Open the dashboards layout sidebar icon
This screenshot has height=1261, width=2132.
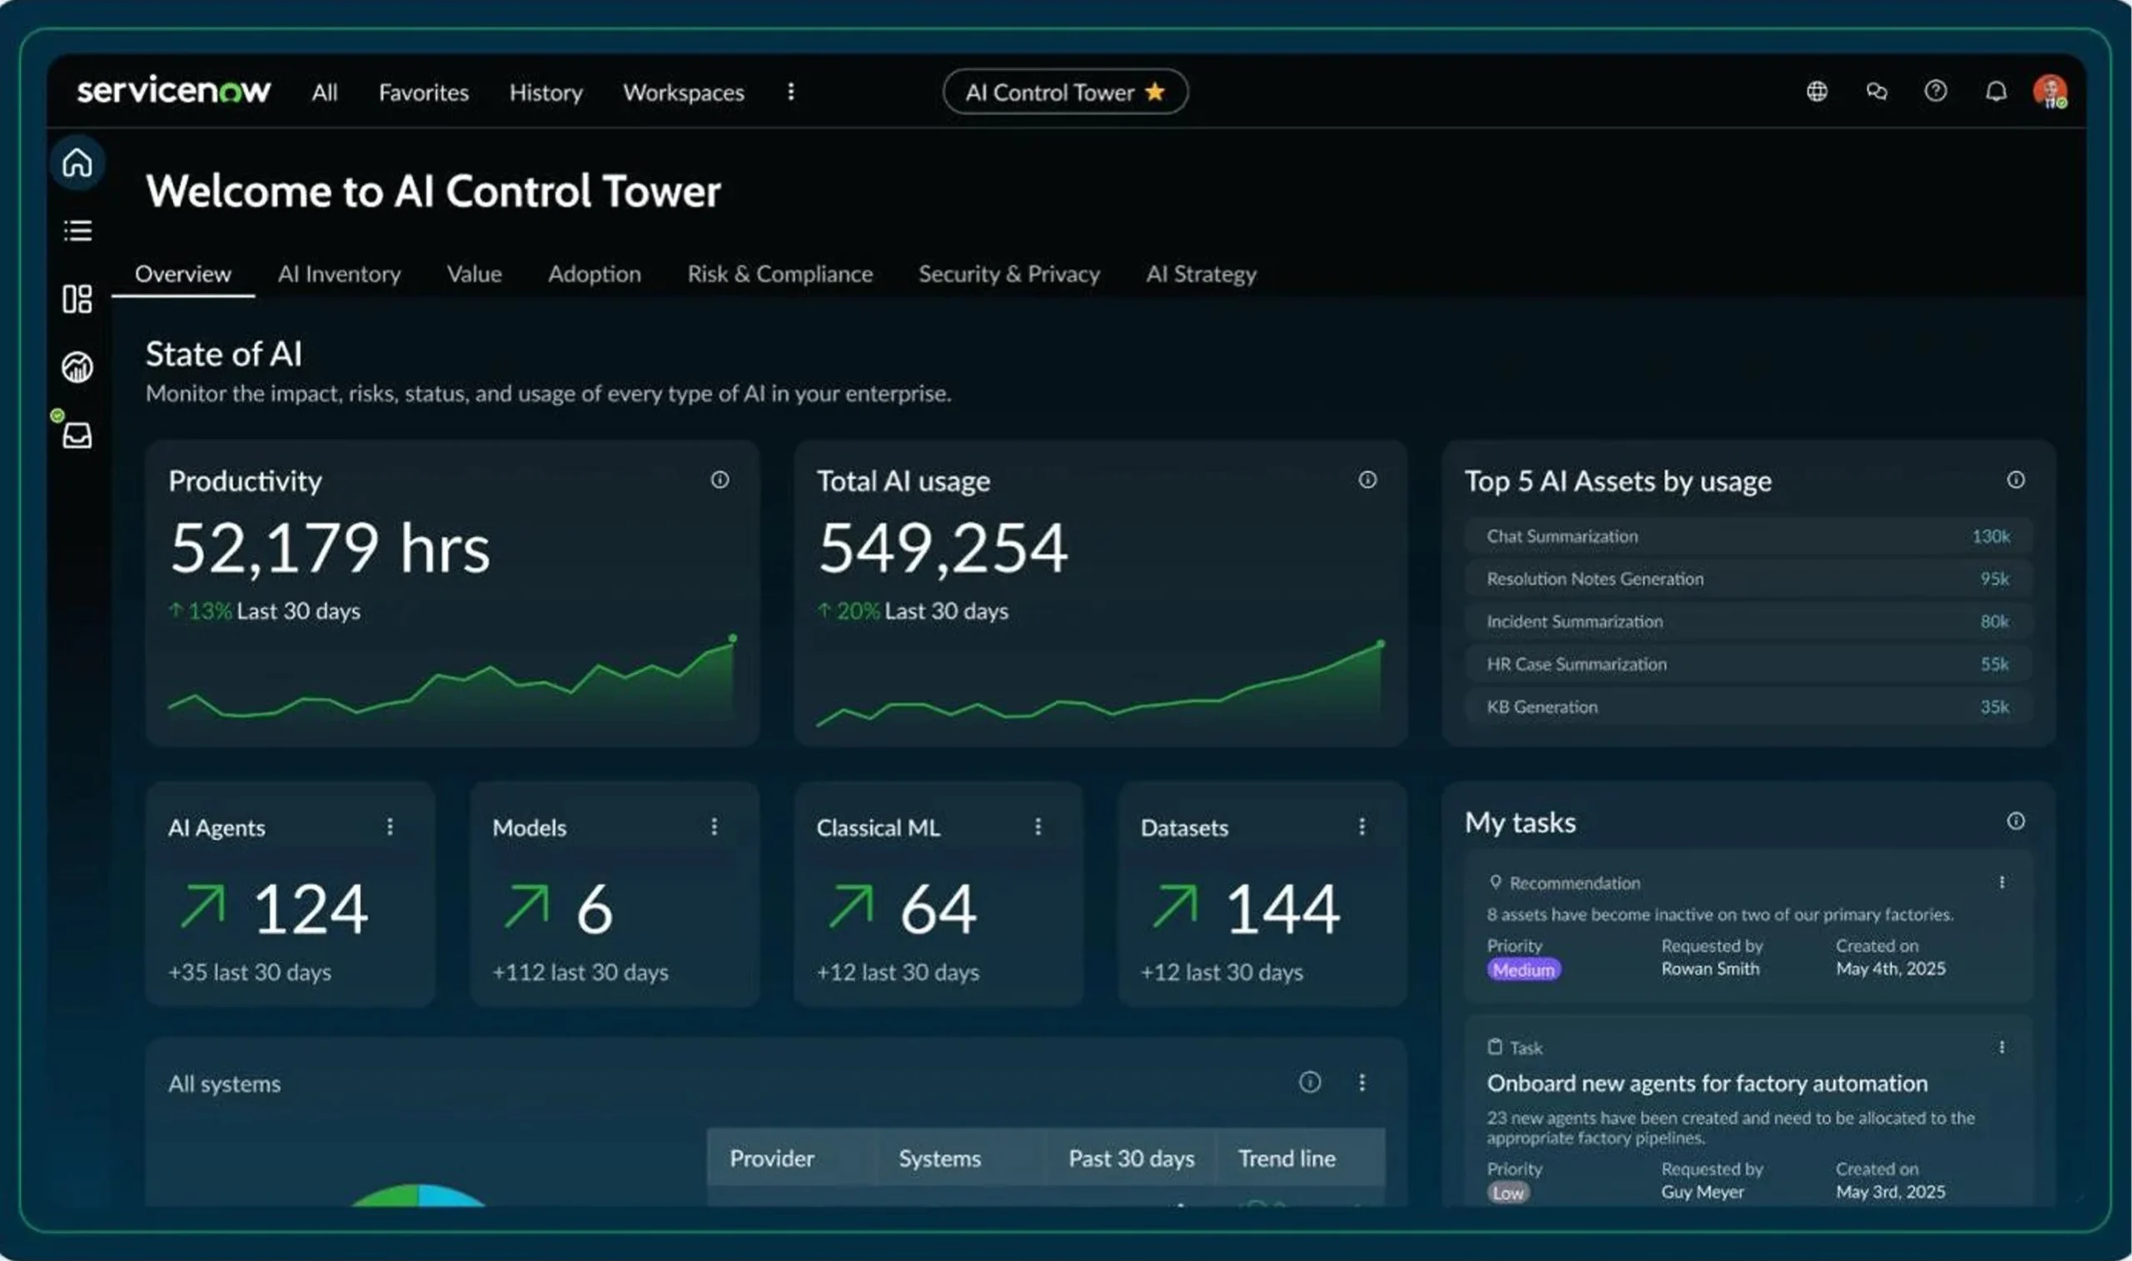point(77,299)
